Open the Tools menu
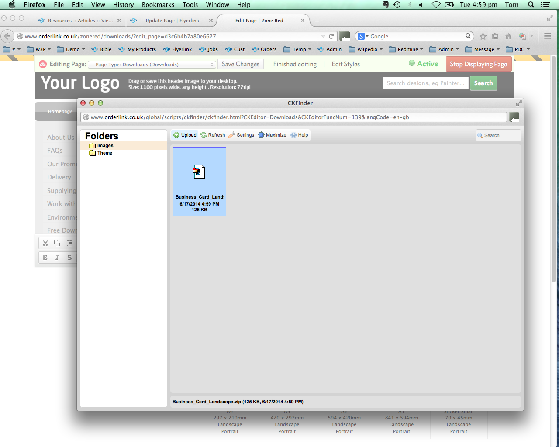Image resolution: width=559 pixels, height=447 pixels. (x=190, y=5)
